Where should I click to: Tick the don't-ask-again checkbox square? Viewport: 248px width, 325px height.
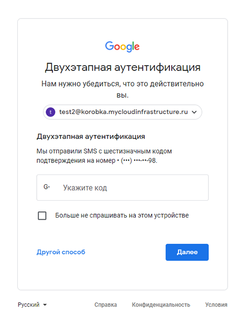pyautogui.click(x=42, y=216)
